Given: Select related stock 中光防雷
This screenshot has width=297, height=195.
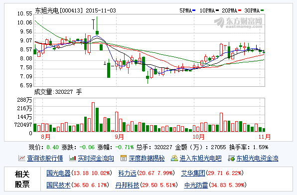Looking at the screenshot, I should click(x=196, y=185).
